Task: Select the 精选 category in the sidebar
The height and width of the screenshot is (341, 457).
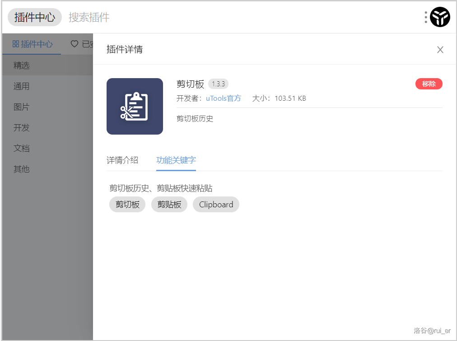Action: pos(22,65)
